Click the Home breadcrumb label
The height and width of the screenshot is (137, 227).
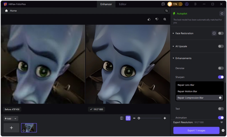click(x=13, y=11)
